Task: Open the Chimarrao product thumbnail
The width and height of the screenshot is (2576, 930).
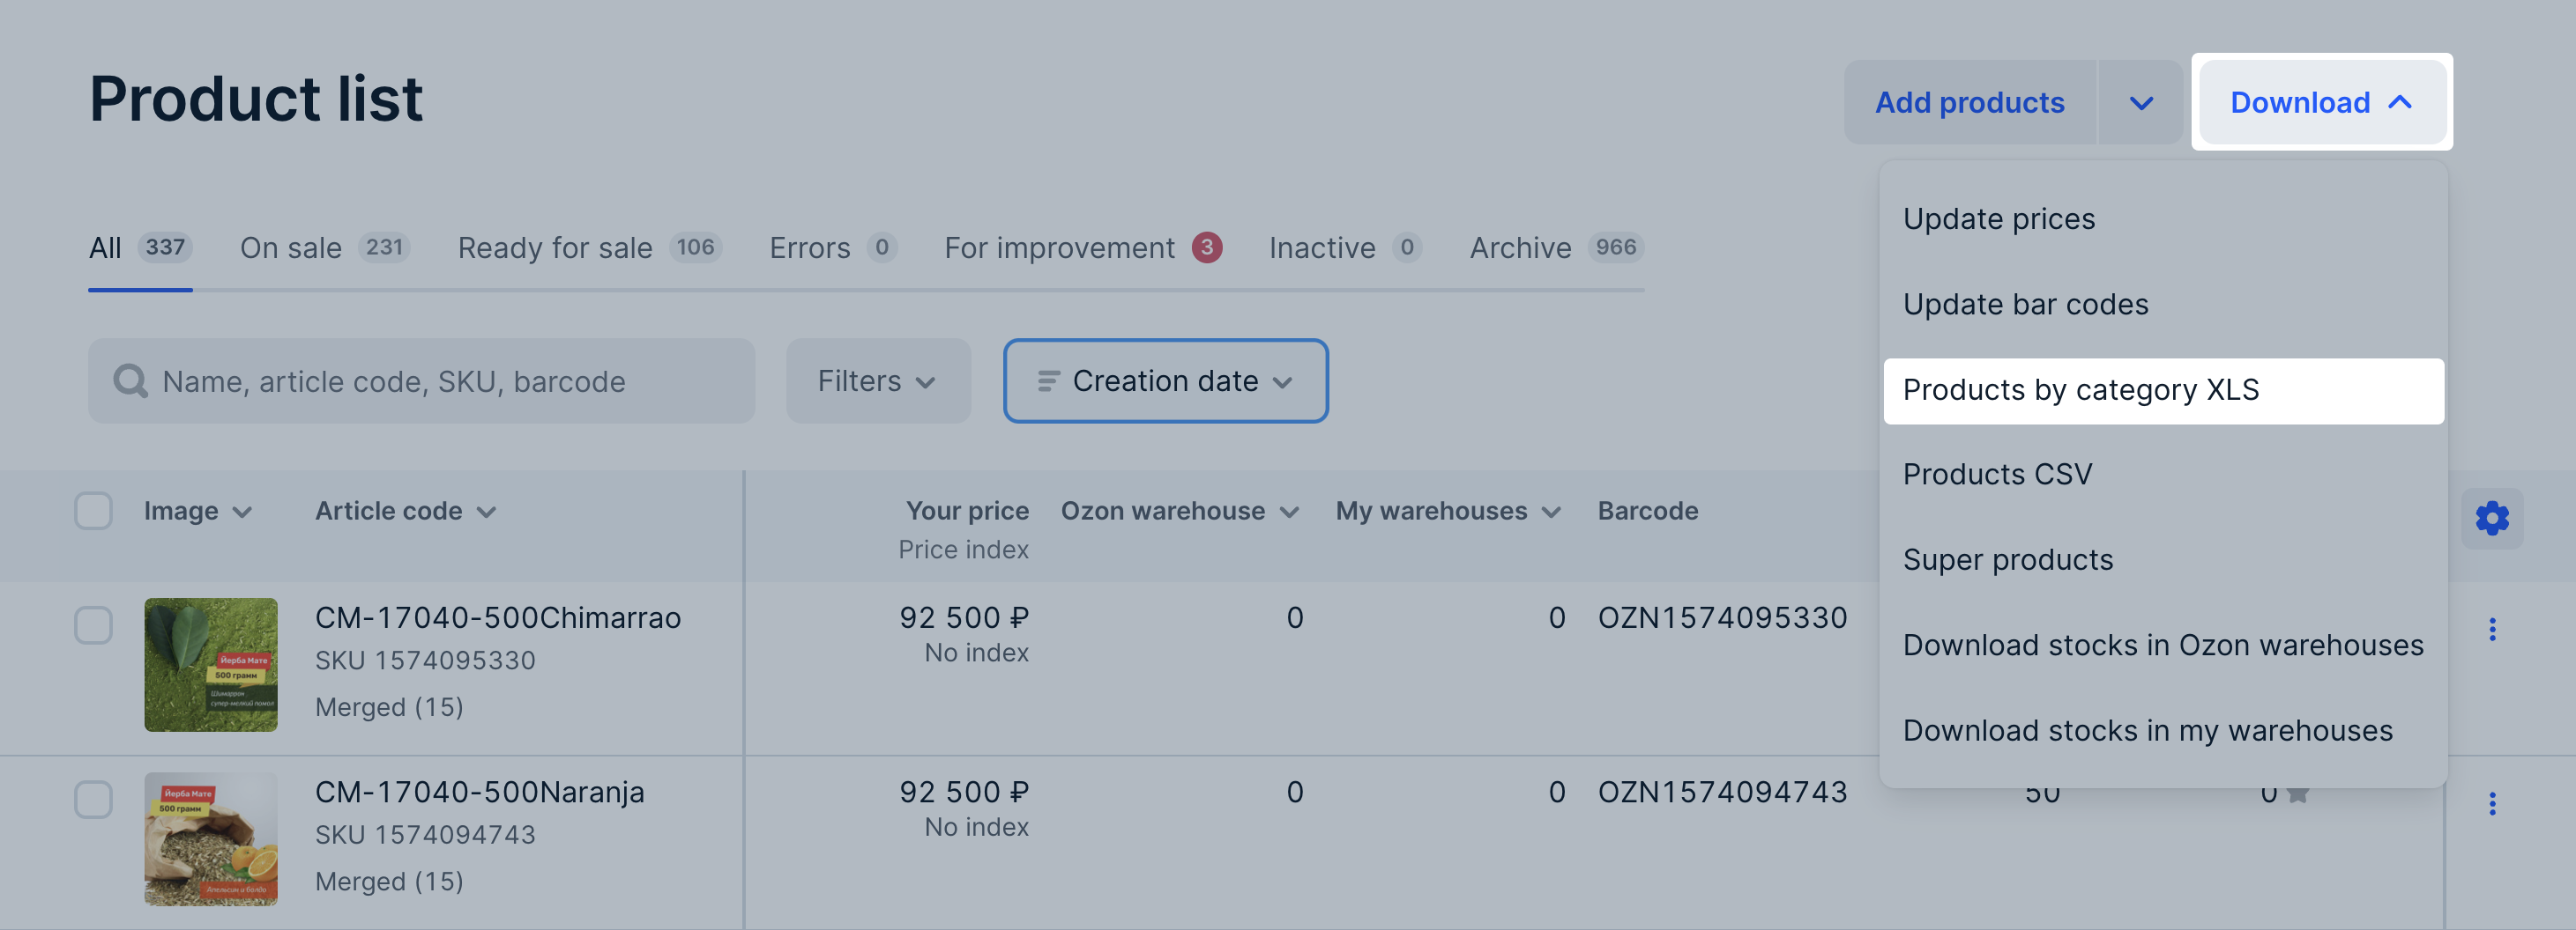Action: 211,664
